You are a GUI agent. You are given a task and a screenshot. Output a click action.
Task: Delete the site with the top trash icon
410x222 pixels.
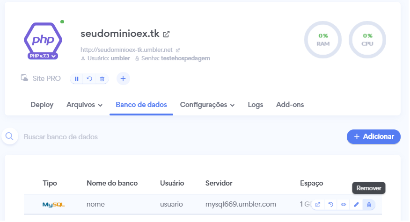[102, 79]
